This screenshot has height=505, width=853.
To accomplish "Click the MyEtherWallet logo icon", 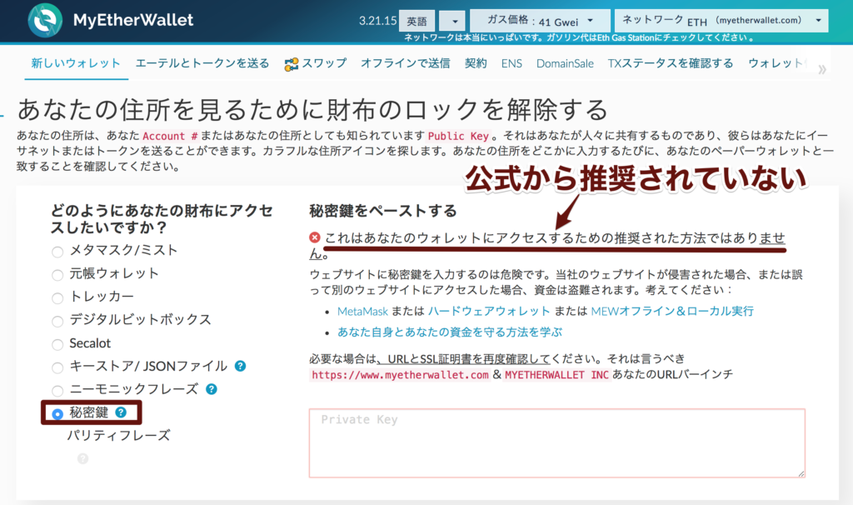I will point(45,20).
